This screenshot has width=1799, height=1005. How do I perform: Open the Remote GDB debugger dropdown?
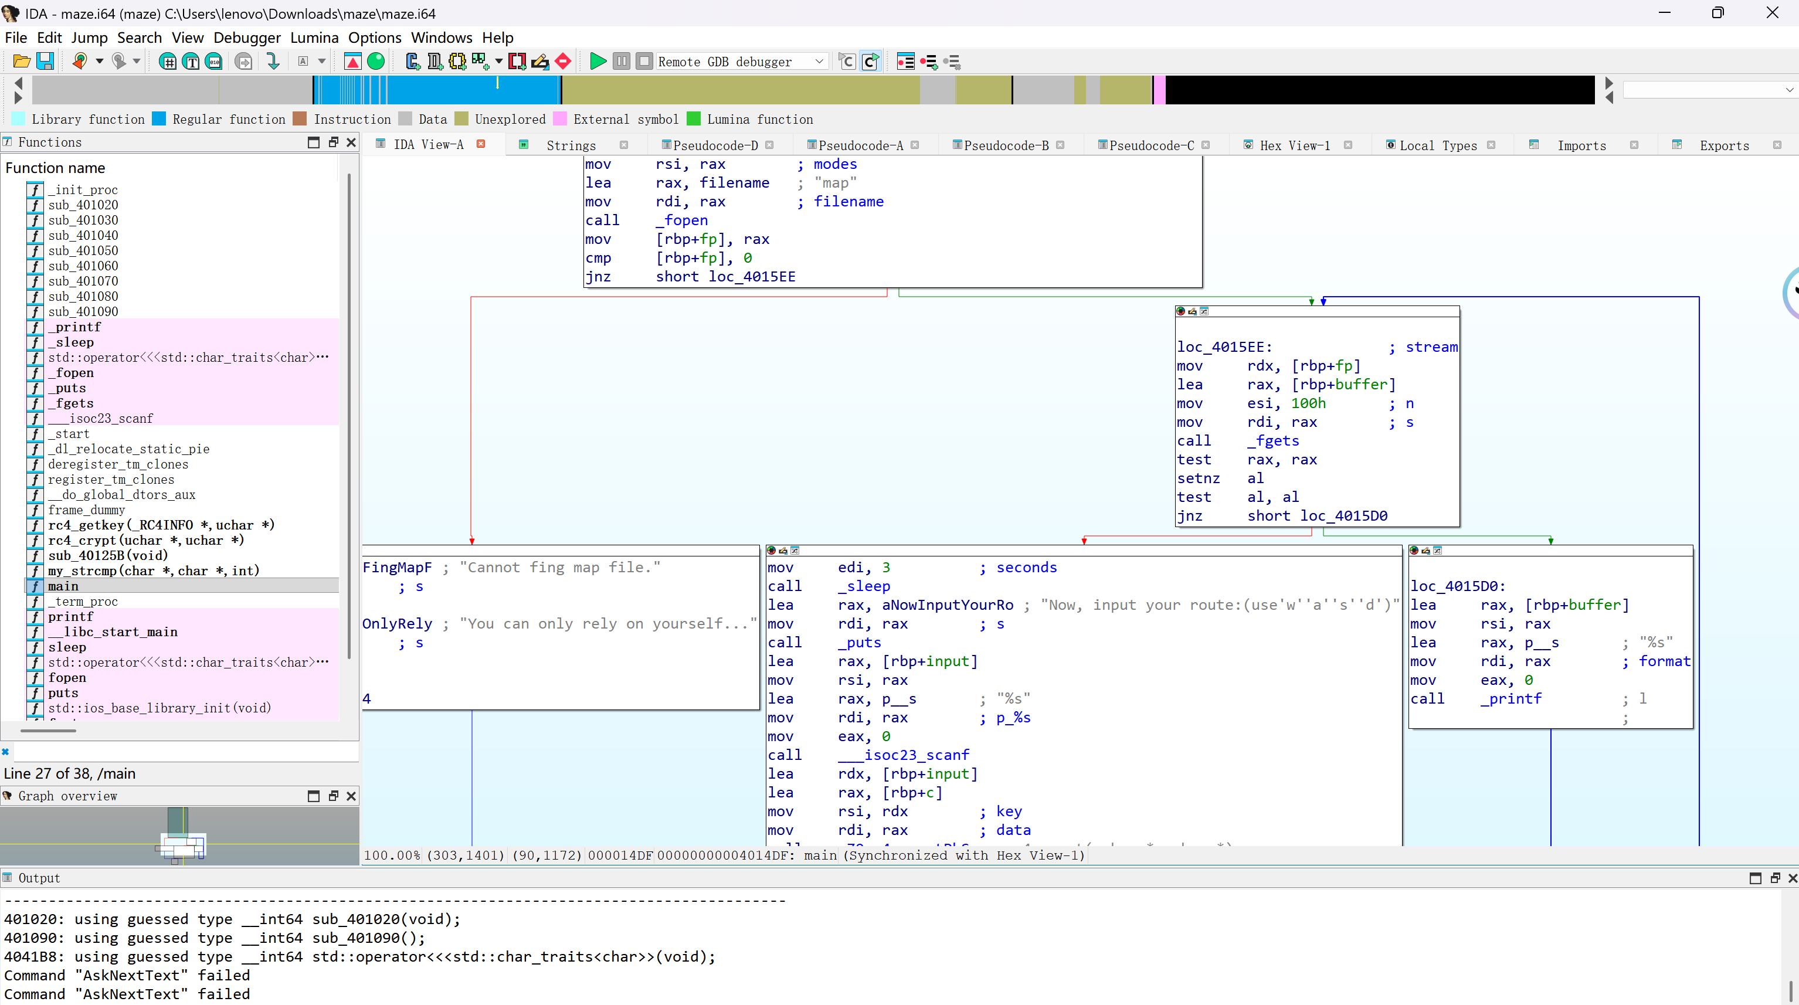pos(819,61)
